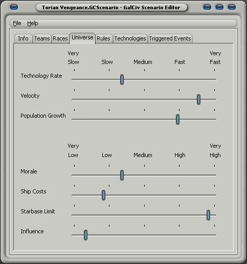Screen dimensions: 247x264
Task: Click the rightmost blue title bar button
Action: [232, 7]
